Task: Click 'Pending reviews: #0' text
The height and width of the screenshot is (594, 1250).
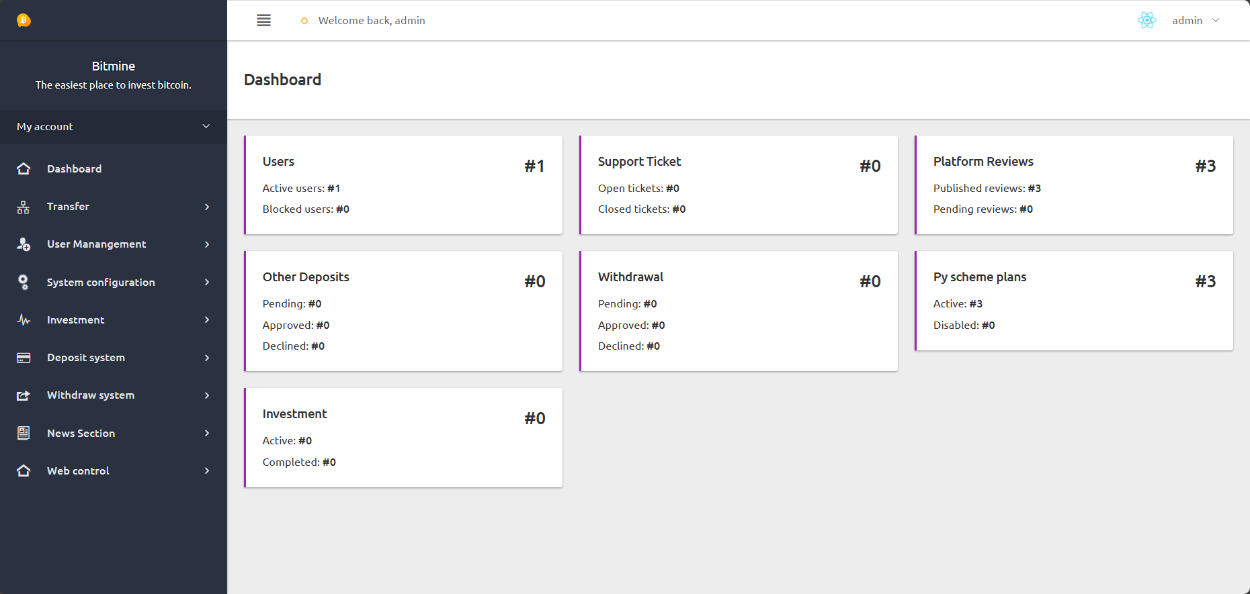Action: coord(983,209)
